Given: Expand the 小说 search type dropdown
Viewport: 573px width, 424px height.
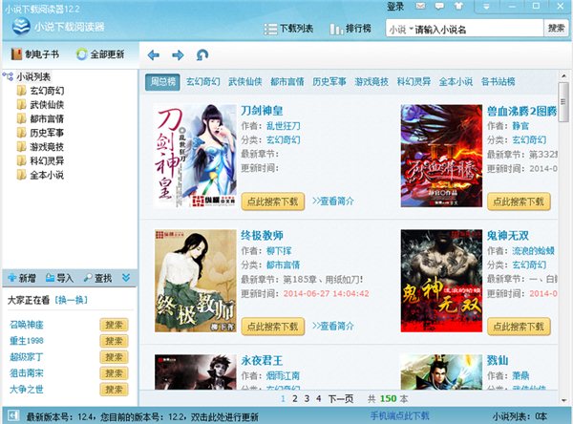Looking at the screenshot, I should (x=401, y=30).
